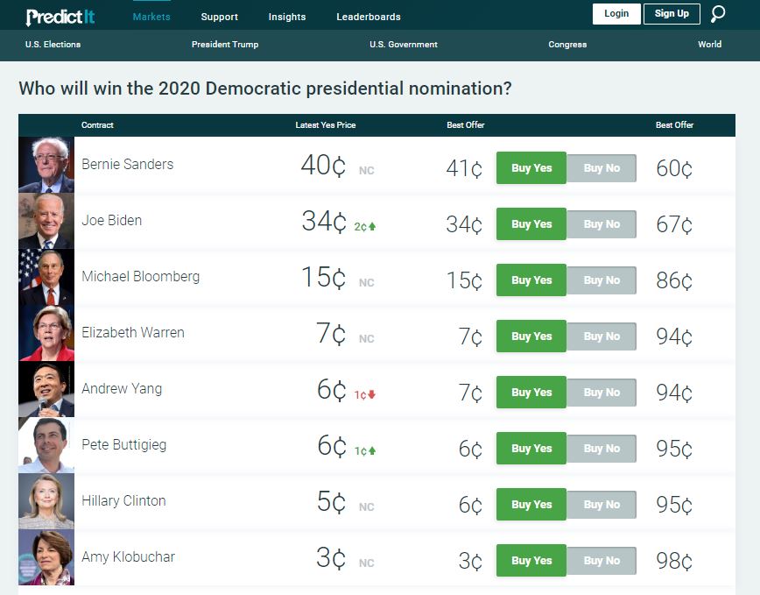Buy No on Michael Bloomberg
The height and width of the screenshot is (595, 760).
click(602, 280)
